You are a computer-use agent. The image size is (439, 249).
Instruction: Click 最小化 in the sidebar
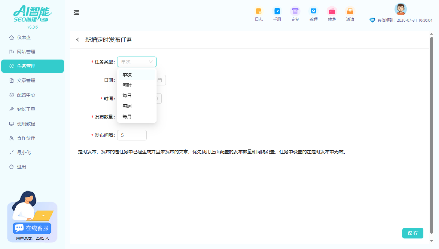click(33, 152)
